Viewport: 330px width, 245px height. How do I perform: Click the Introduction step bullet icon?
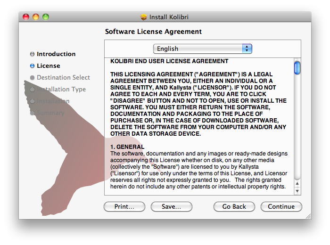pos(32,54)
